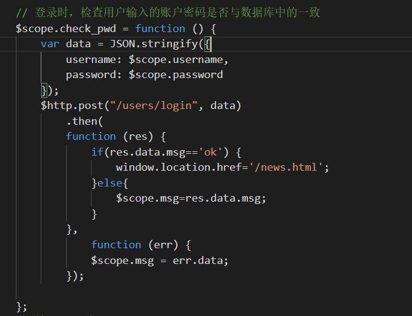Click '$http.post' call text

coord(72,106)
